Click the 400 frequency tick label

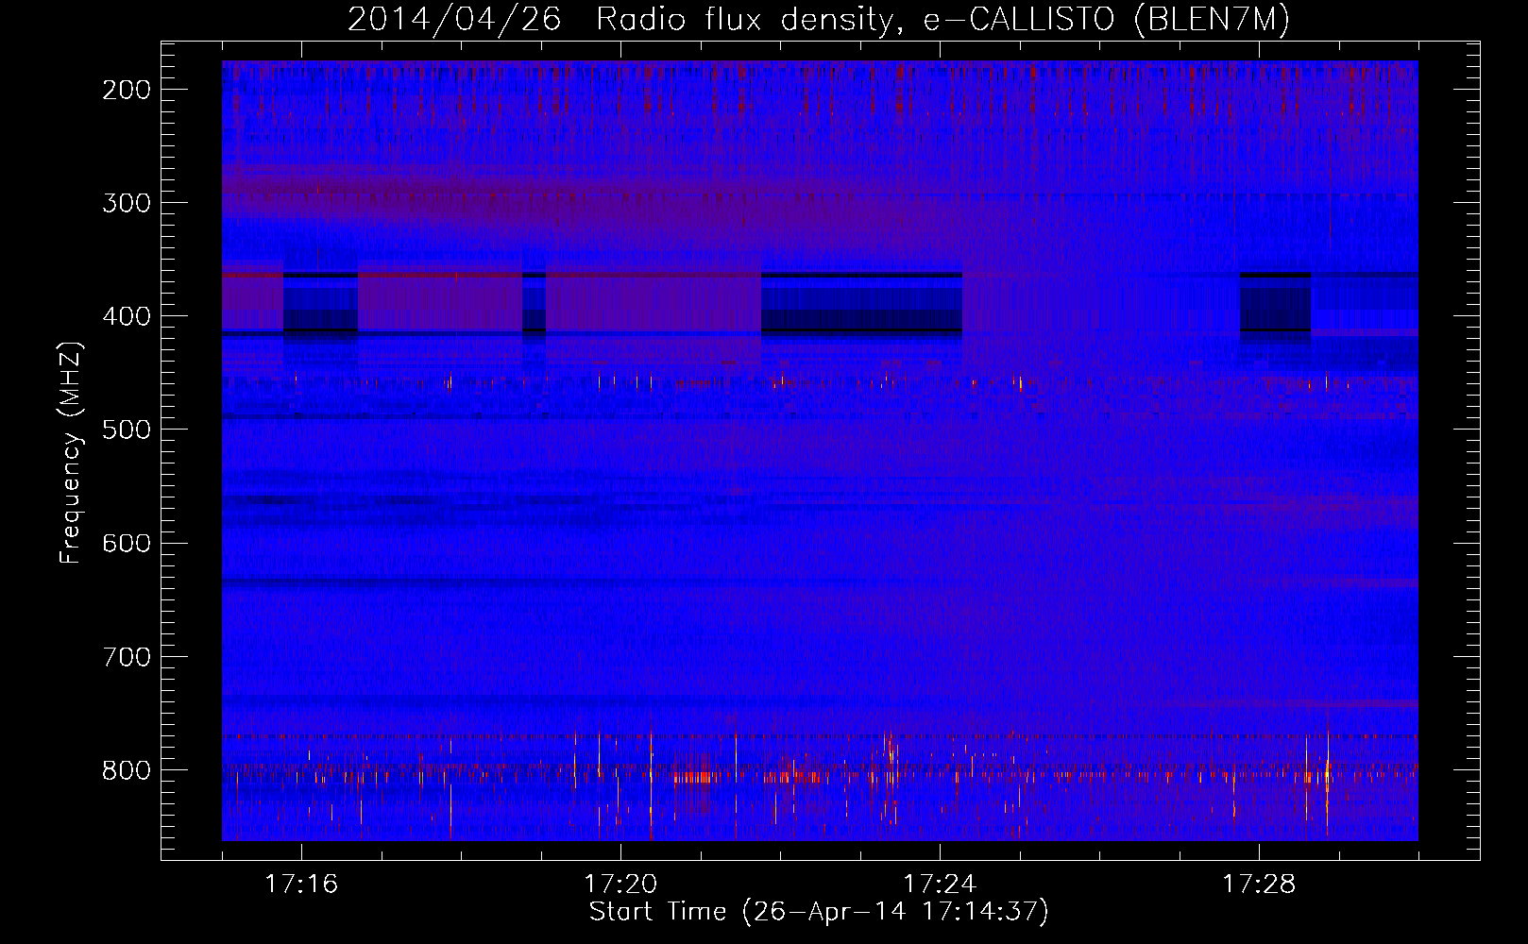(127, 316)
